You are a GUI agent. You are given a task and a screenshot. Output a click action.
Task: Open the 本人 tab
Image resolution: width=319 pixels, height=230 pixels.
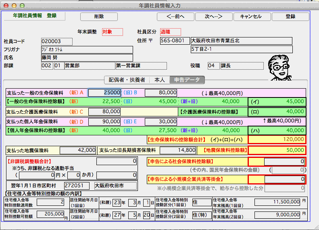[160, 80]
